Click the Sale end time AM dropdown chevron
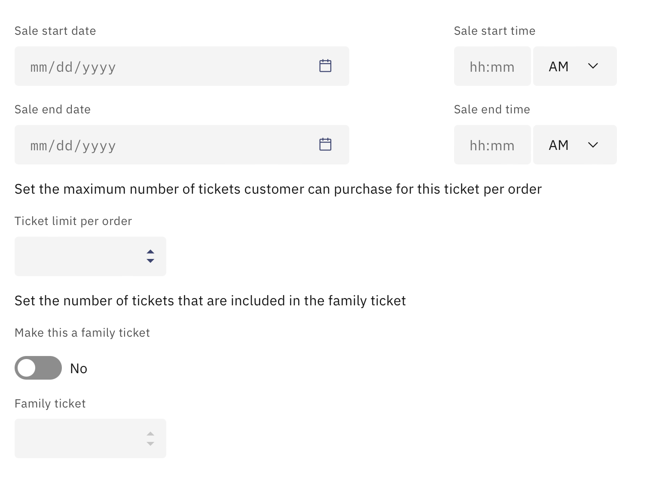This screenshot has height=493, width=653. click(593, 145)
